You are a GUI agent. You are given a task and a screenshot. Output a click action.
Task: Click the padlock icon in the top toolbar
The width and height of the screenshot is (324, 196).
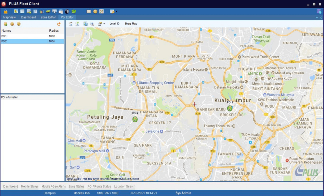tap(6, 12)
